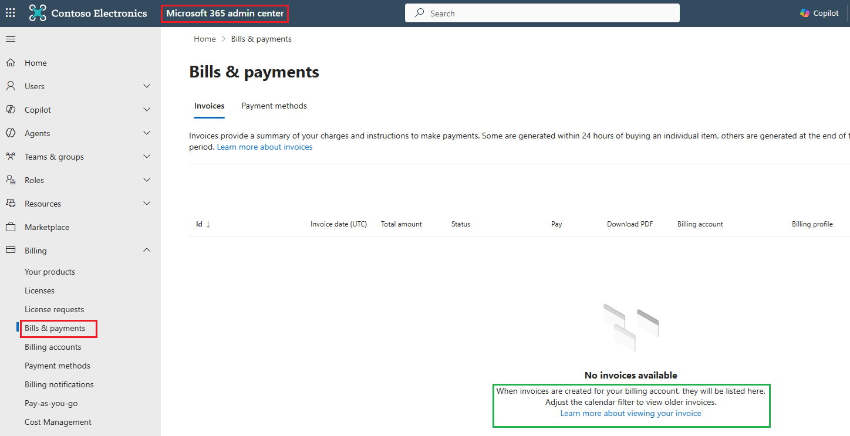Image resolution: width=850 pixels, height=436 pixels.
Task: Click the Marketplace shopping bag icon
Action: pyautogui.click(x=11, y=227)
